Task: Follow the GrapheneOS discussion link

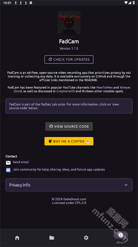Action: click(x=65, y=91)
